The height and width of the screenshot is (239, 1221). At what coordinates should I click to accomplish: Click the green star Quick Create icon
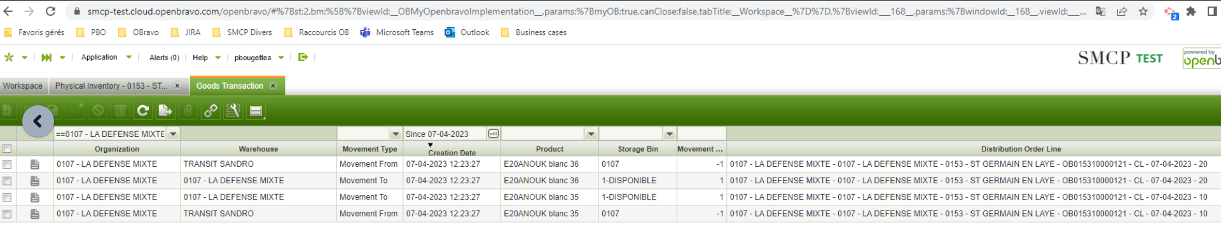[x=9, y=57]
